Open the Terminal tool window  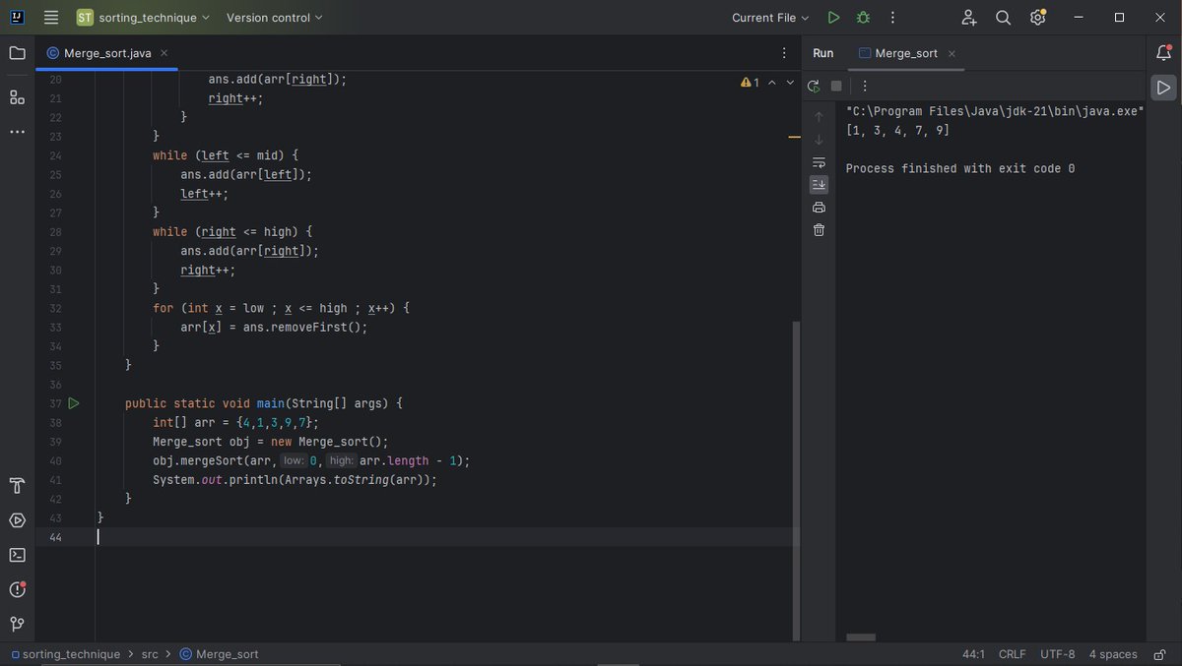click(x=17, y=555)
